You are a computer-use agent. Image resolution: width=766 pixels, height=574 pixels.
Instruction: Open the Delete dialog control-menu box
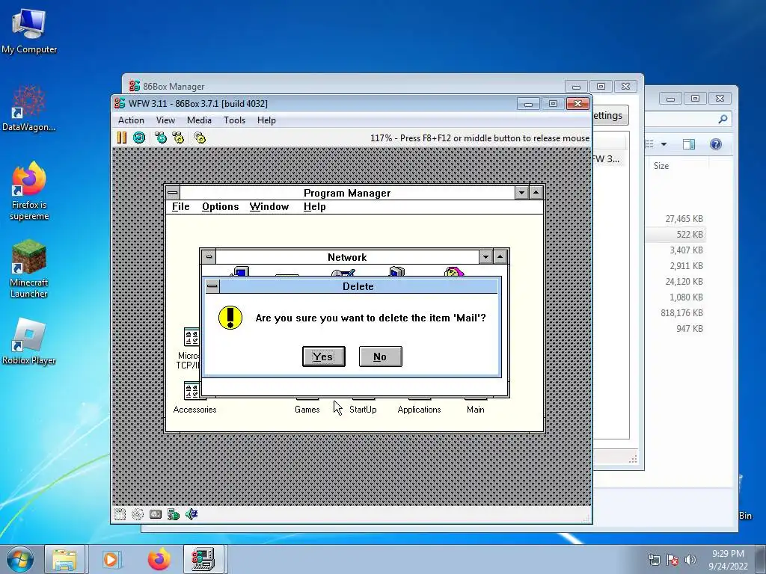212,286
